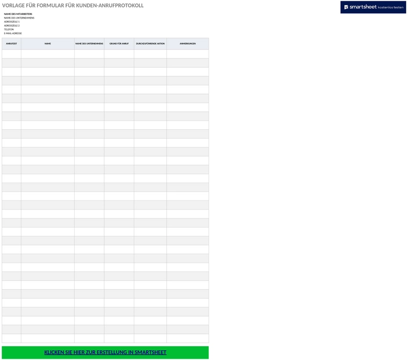The height and width of the screenshot is (360, 408).
Task: Click the 'Grund für Anruf' column header
Action: [x=119, y=43]
